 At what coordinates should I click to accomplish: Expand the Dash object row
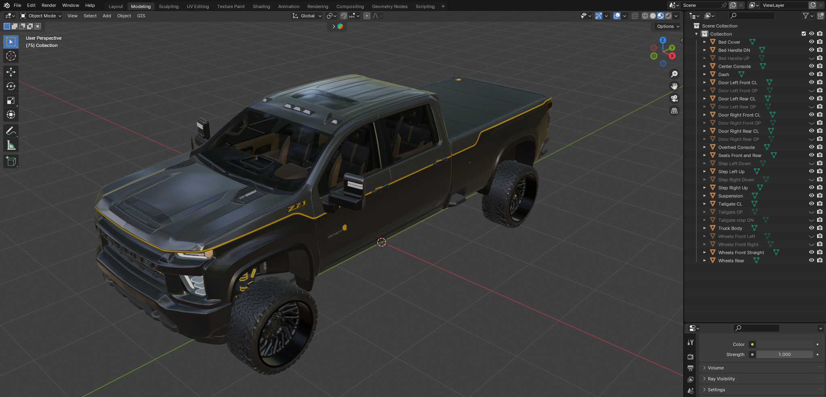(x=704, y=74)
